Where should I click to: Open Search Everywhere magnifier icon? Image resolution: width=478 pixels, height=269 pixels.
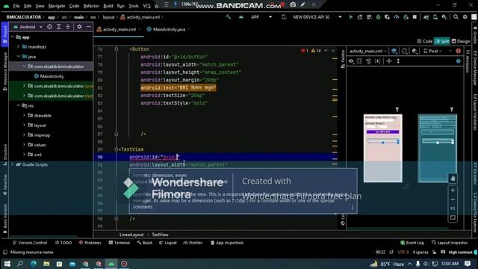click(456, 17)
